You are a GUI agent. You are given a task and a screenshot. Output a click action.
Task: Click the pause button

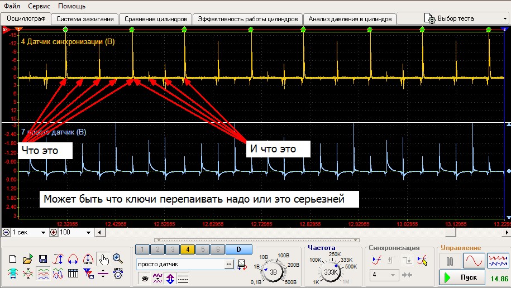(x=450, y=261)
